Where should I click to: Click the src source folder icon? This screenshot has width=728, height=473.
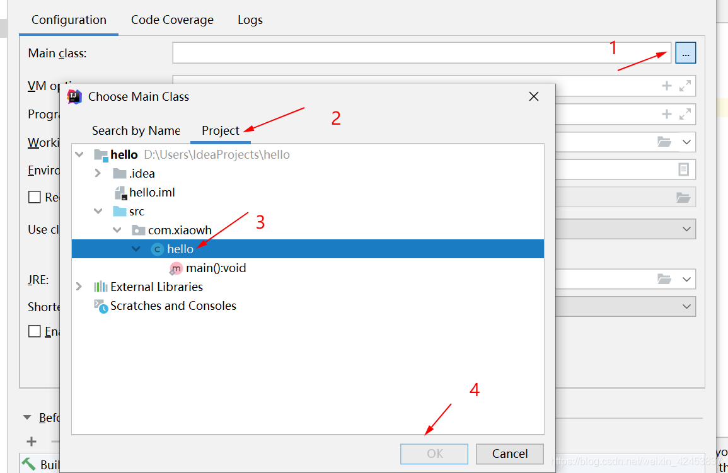pyautogui.click(x=120, y=212)
